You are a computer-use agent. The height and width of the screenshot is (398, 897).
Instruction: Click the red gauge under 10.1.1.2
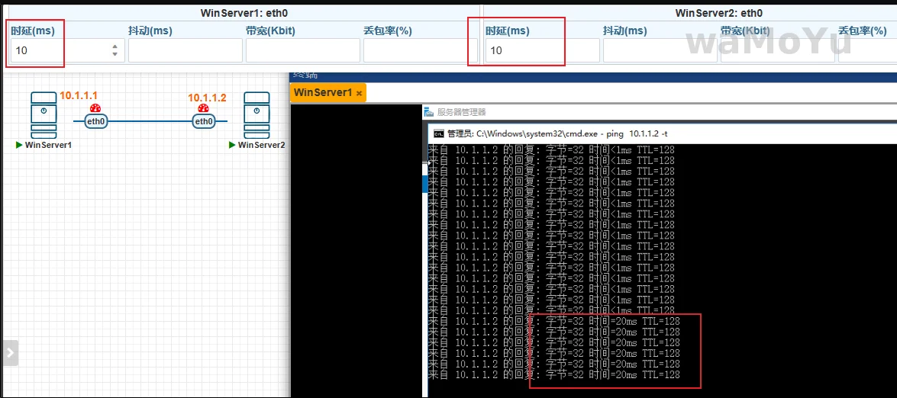[x=203, y=108]
